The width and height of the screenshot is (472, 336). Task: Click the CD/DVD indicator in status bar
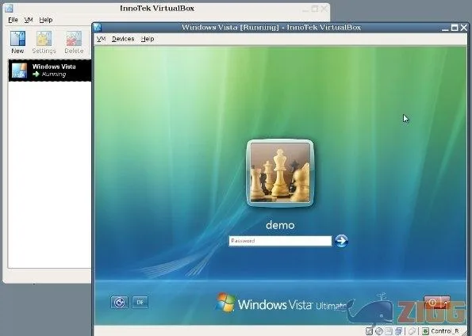click(379, 331)
